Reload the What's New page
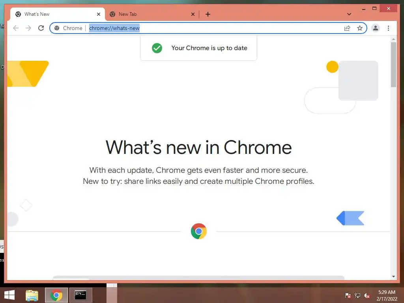 click(41, 28)
